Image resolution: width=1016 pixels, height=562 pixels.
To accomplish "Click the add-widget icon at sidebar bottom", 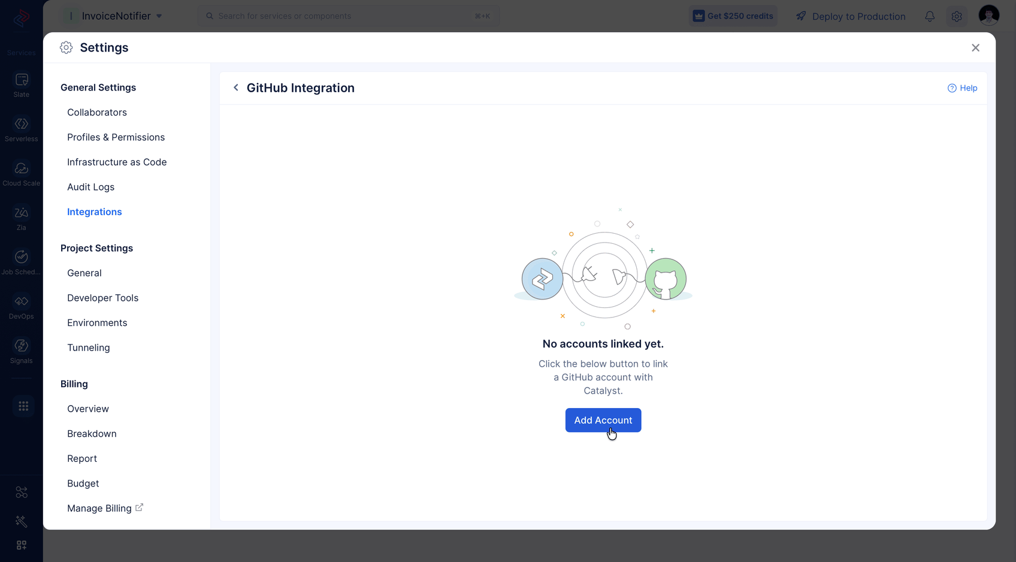I will (22, 545).
